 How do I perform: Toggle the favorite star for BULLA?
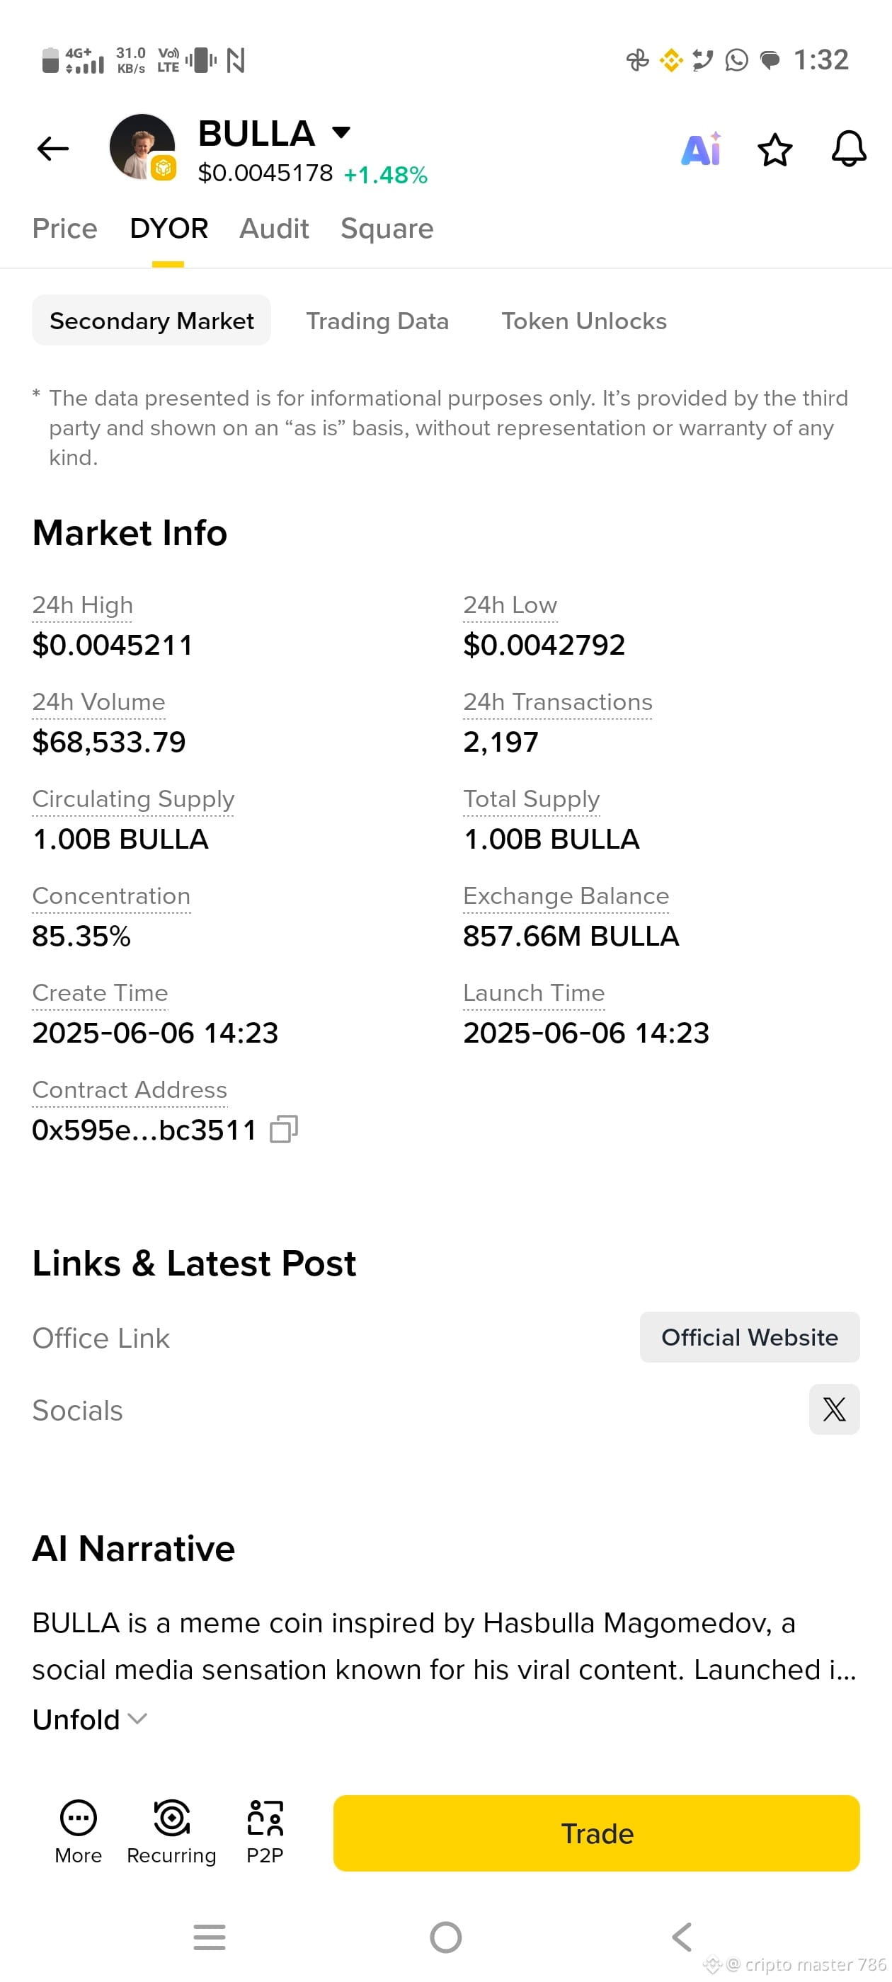[x=774, y=149]
